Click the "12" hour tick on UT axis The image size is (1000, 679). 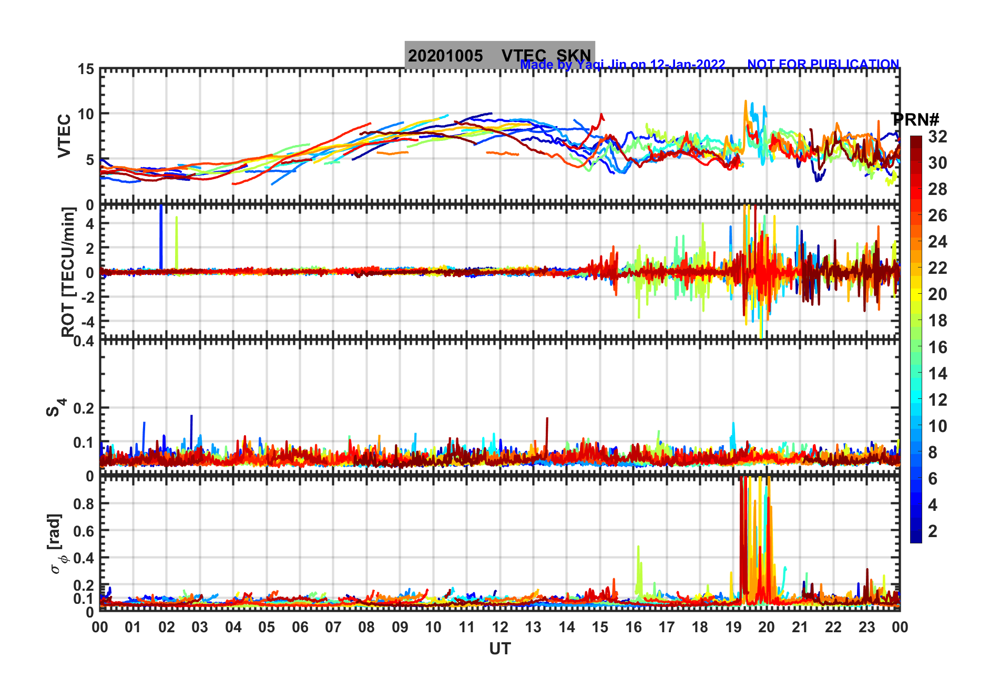click(x=500, y=627)
